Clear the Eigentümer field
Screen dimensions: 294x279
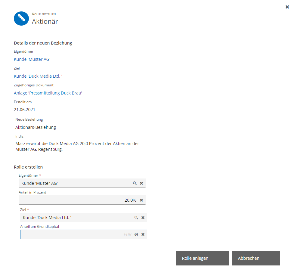point(141,183)
